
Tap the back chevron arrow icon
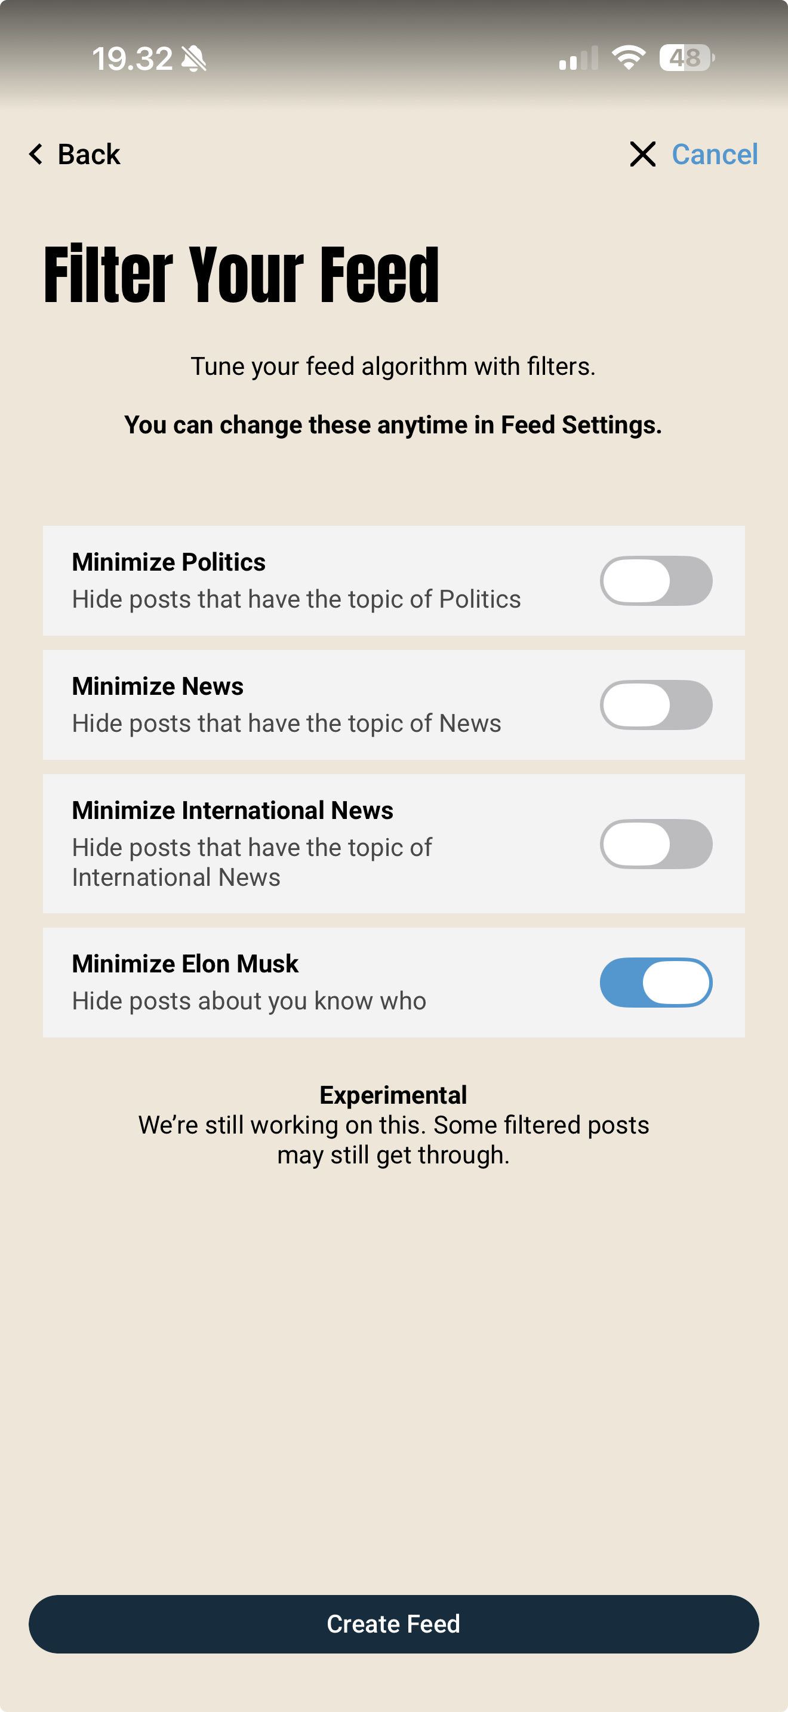point(36,154)
